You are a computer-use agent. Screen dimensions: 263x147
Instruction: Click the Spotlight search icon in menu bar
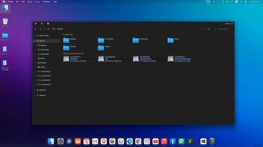[x=241, y=2]
